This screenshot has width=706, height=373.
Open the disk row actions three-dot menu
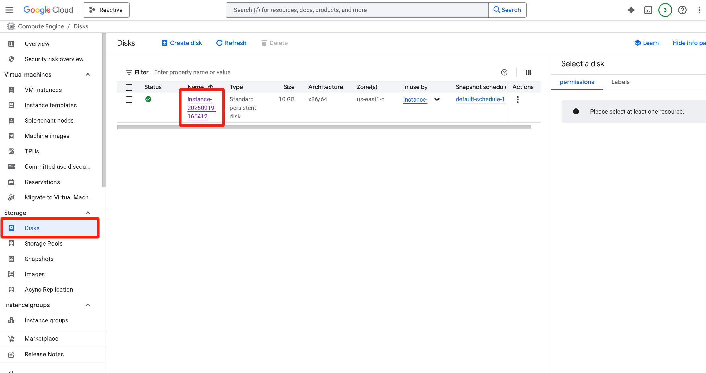click(517, 99)
